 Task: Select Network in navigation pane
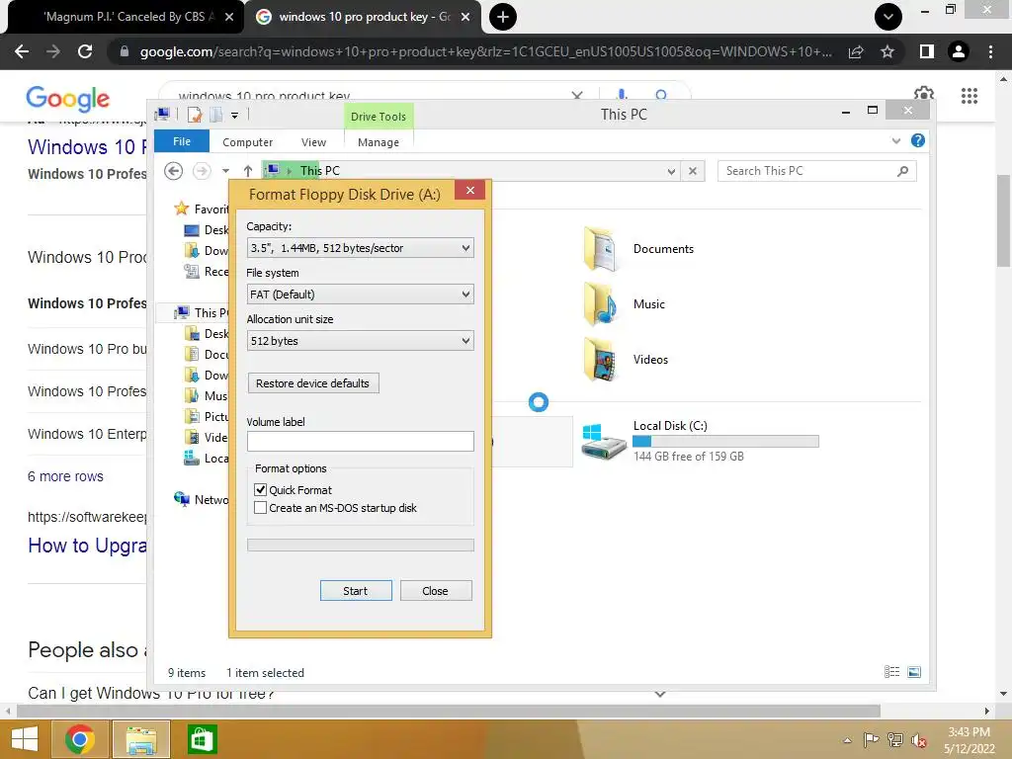[x=201, y=499]
